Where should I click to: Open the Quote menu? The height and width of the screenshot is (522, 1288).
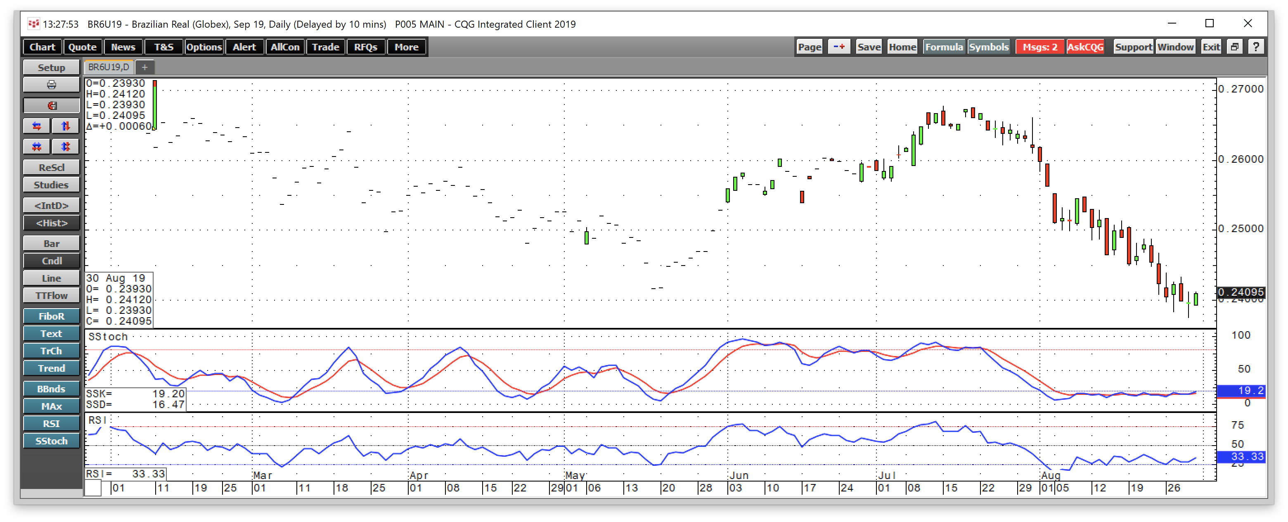[x=83, y=47]
